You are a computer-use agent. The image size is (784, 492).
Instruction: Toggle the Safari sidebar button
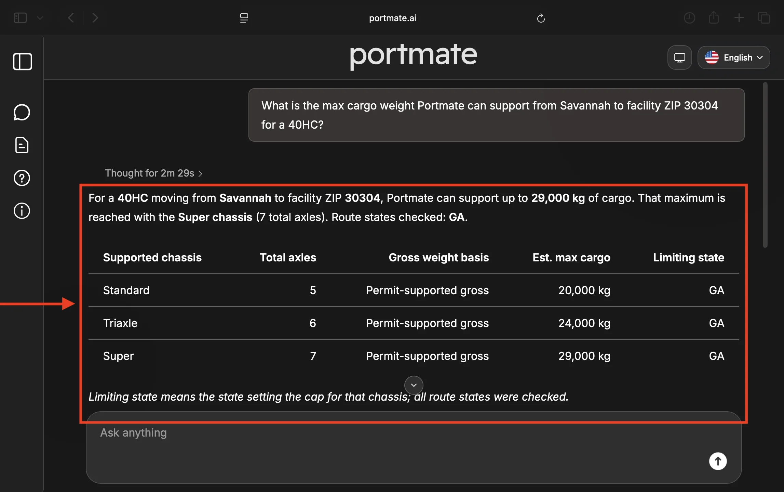click(20, 18)
